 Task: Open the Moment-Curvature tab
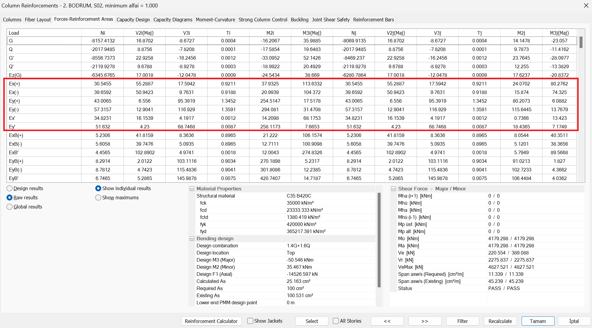215,20
